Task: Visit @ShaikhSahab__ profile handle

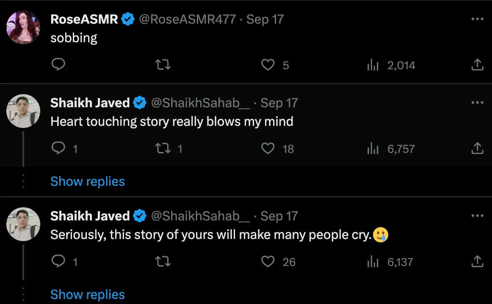Action: 199,103
